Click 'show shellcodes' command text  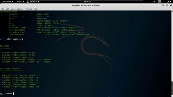pyautogui.click(x=18, y=28)
